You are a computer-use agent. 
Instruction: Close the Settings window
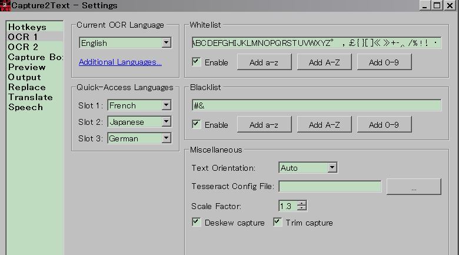450,5
